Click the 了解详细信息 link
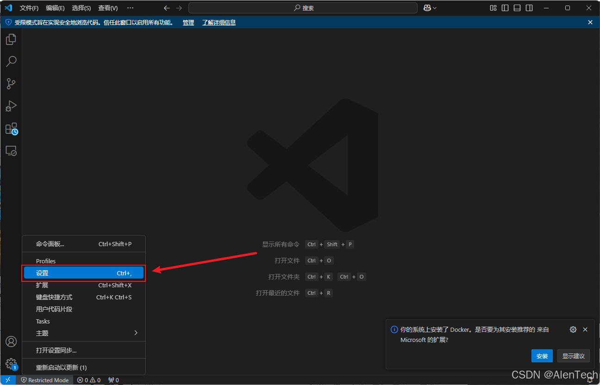The image size is (600, 385). pyautogui.click(x=219, y=23)
